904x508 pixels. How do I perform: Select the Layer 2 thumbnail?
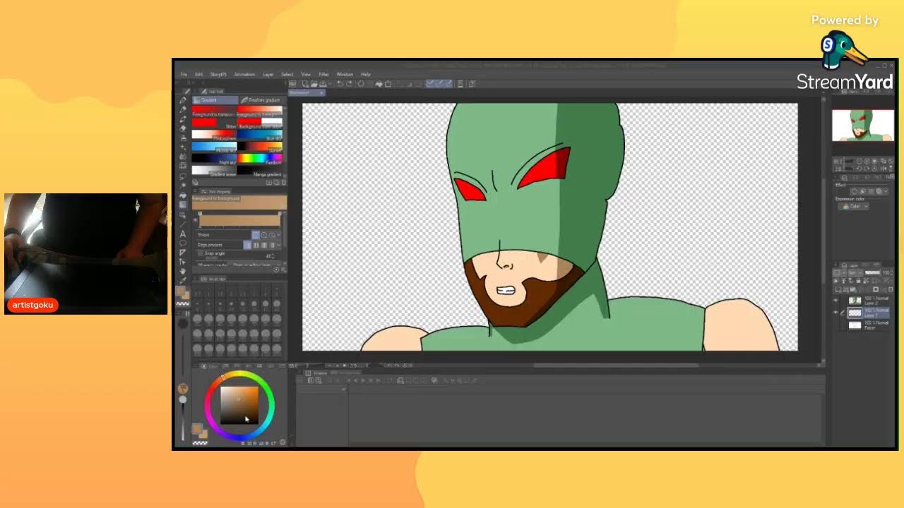855,301
